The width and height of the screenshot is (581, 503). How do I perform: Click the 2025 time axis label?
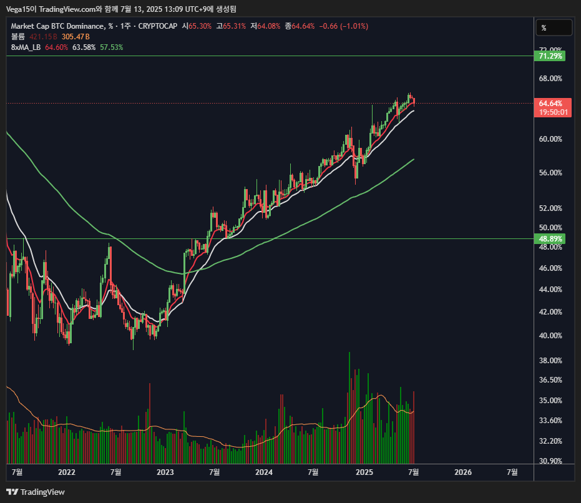(x=364, y=472)
